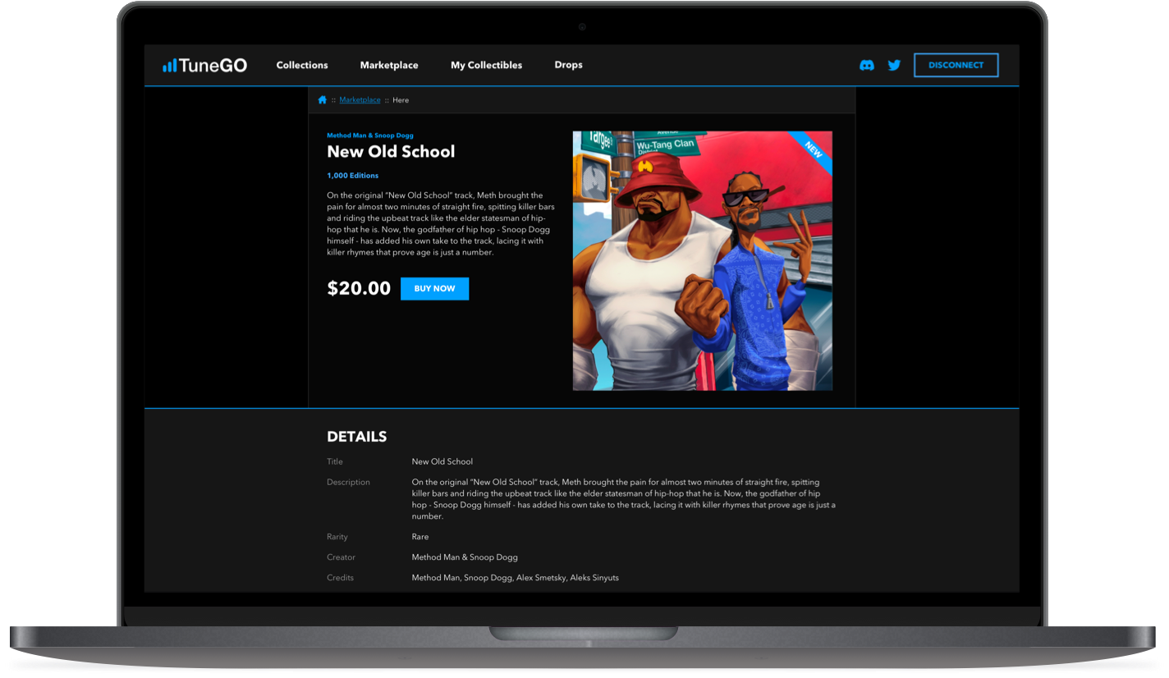Click the large New Old School heading
1169x678 pixels.
click(391, 152)
